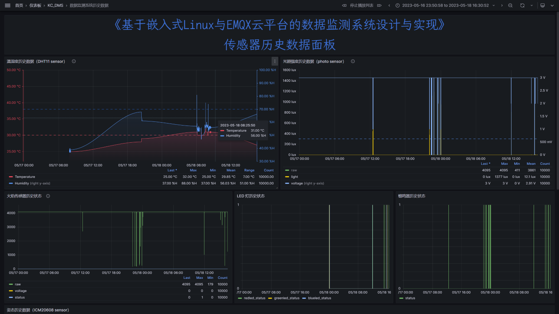Collapse top toolbar chevron at far right
Viewport: 559px width, 314px height.
[x=552, y=5]
